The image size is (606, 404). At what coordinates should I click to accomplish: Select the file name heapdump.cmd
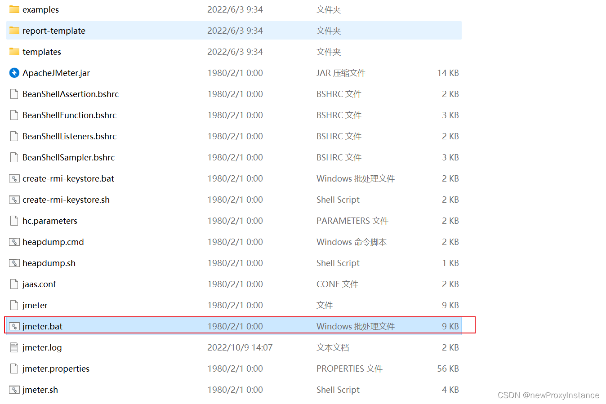point(53,242)
